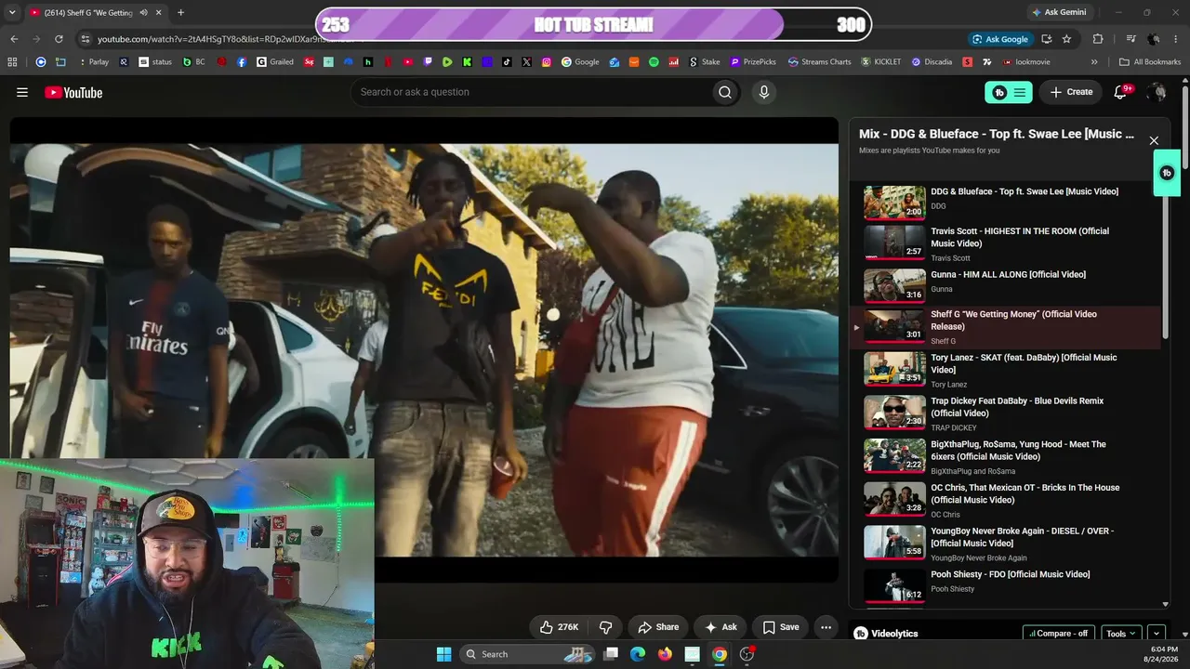Open the Stake bookmark
The image size is (1190, 669).
[x=704, y=62]
